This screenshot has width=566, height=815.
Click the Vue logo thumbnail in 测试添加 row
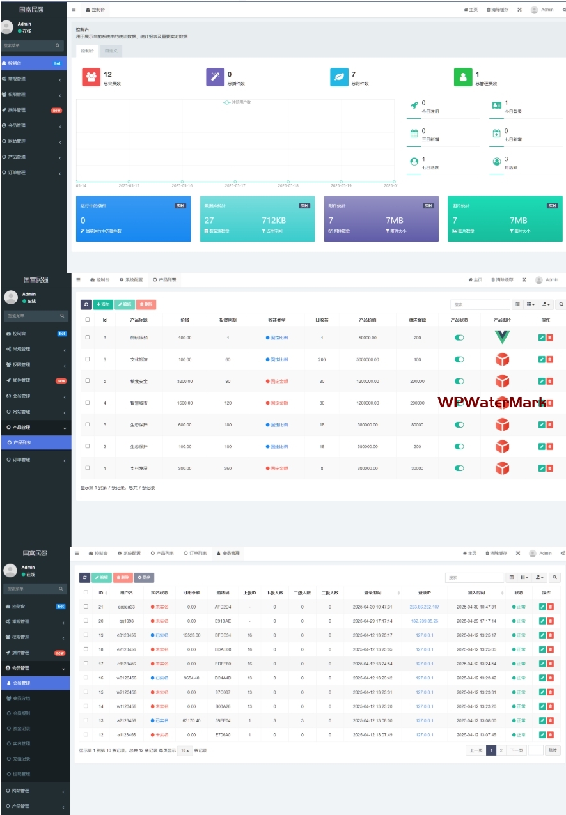pos(503,338)
